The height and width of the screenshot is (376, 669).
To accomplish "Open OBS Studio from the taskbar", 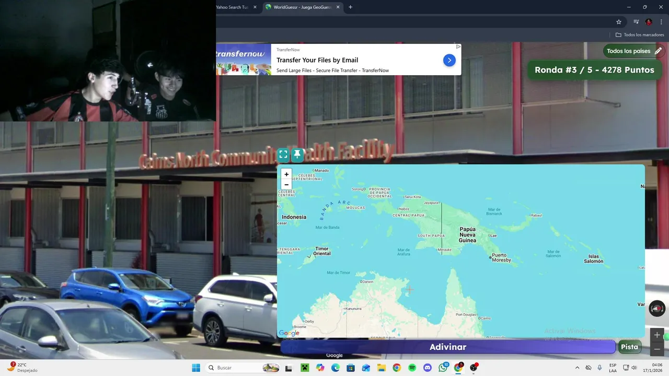I will pyautogui.click(x=474, y=368).
